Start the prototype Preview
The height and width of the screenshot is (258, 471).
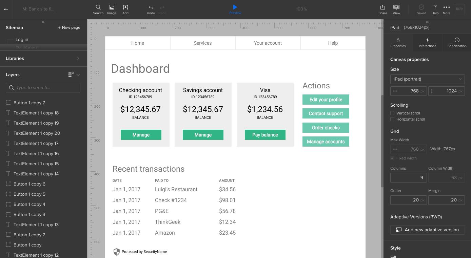click(235, 7)
